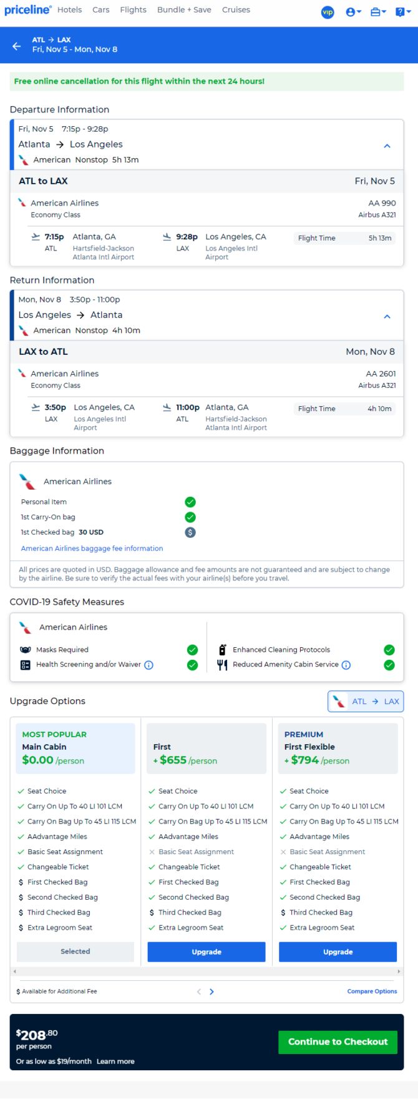Click the Health Screening info icon
Image resolution: width=418 pixels, height=1099 pixels.
(x=148, y=665)
